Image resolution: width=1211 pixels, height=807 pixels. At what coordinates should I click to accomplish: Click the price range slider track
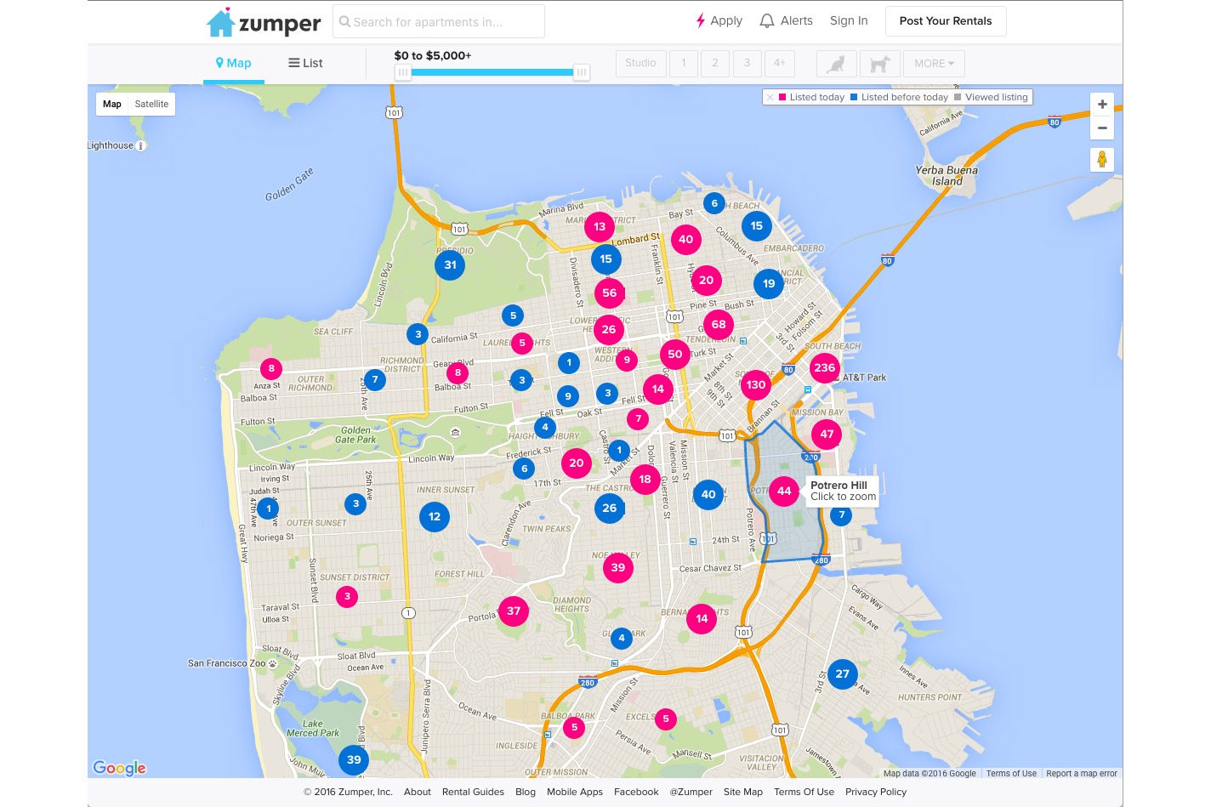(492, 72)
